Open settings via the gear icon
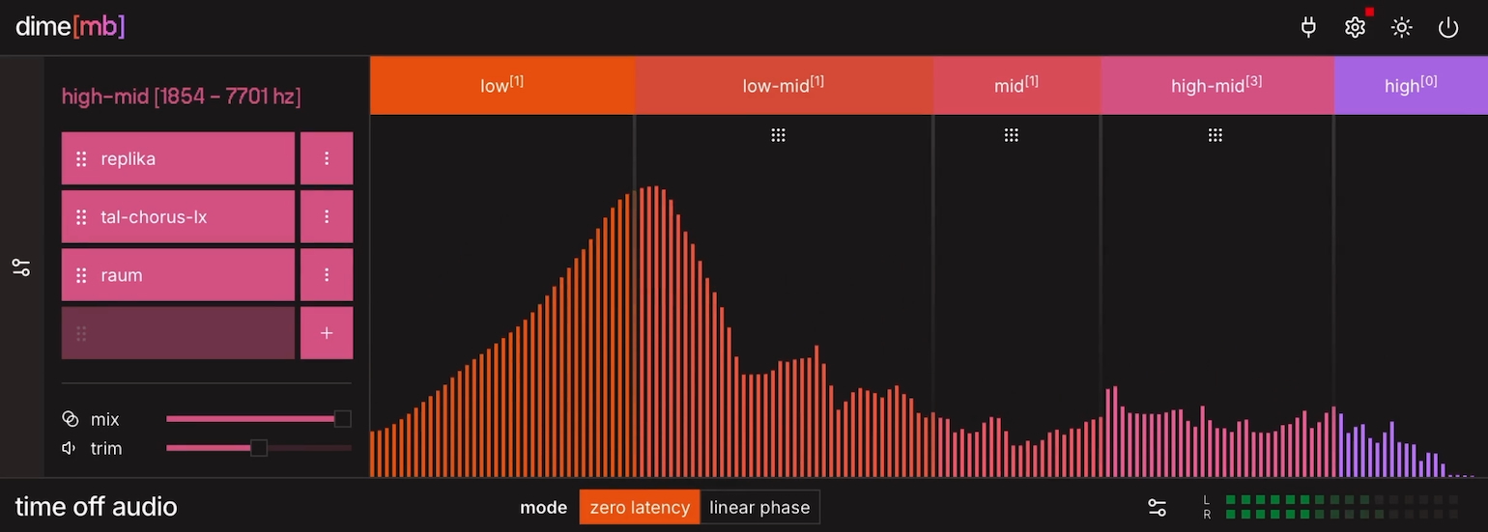Image resolution: width=1488 pixels, height=532 pixels. point(1355,28)
